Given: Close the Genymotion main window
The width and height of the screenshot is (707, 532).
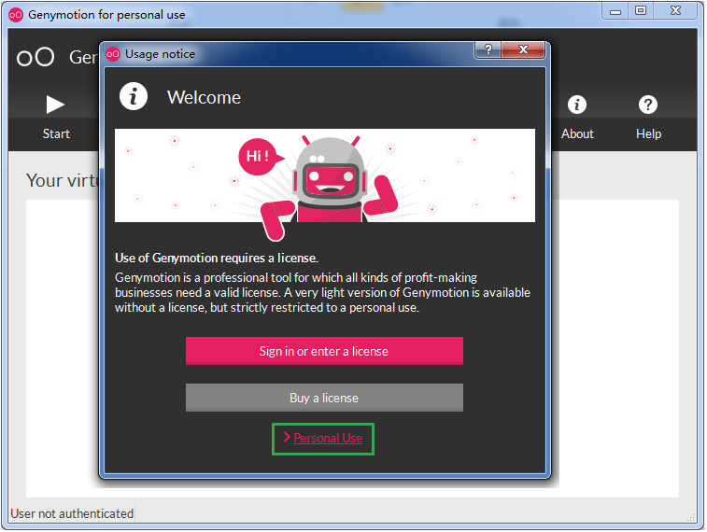Looking at the screenshot, I should click(675, 11).
